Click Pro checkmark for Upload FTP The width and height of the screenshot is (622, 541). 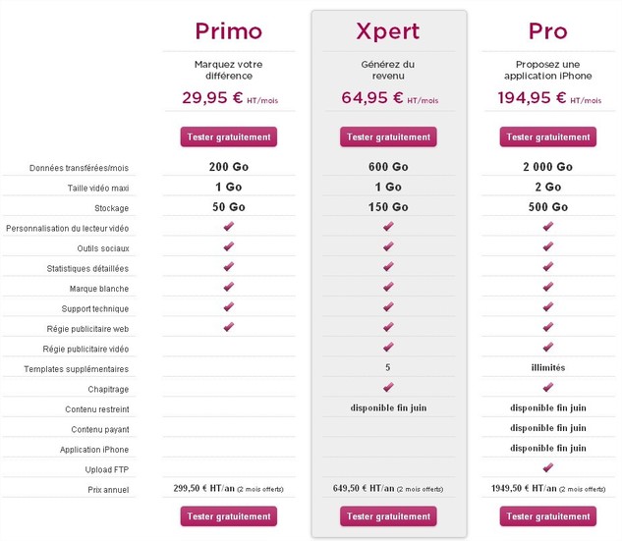click(x=547, y=467)
